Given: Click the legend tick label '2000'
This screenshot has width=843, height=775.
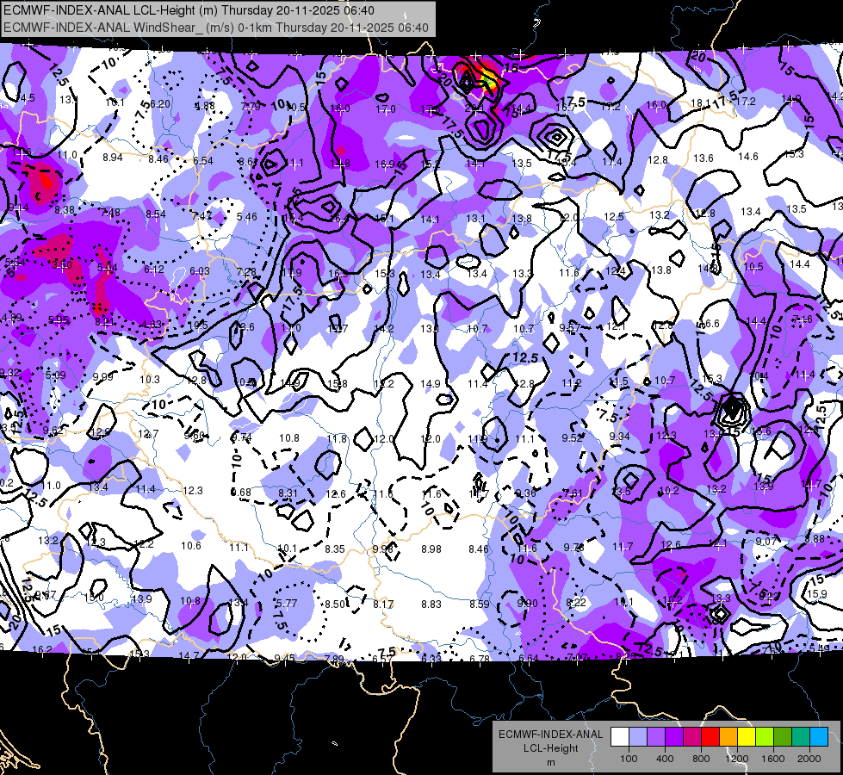Looking at the screenshot, I should (809, 759).
